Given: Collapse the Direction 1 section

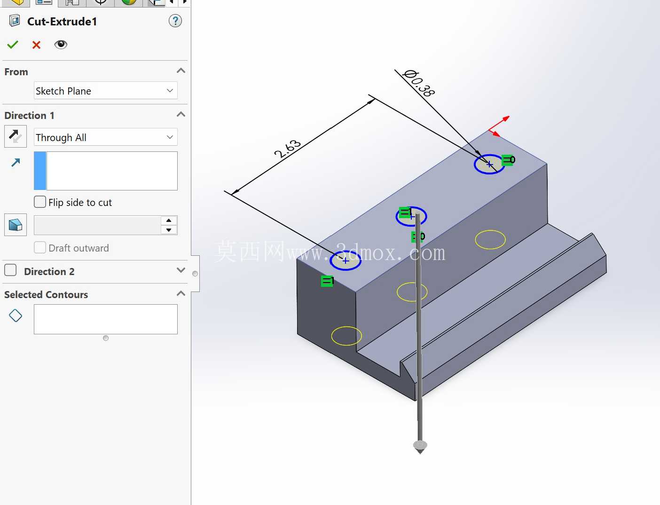Looking at the screenshot, I should 181,115.
